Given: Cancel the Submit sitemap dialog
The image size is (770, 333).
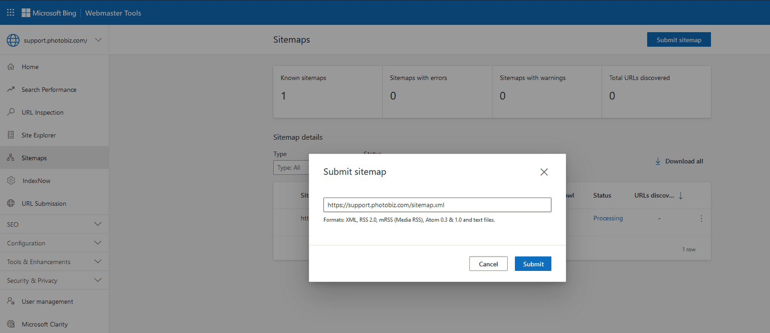Looking at the screenshot, I should point(488,263).
